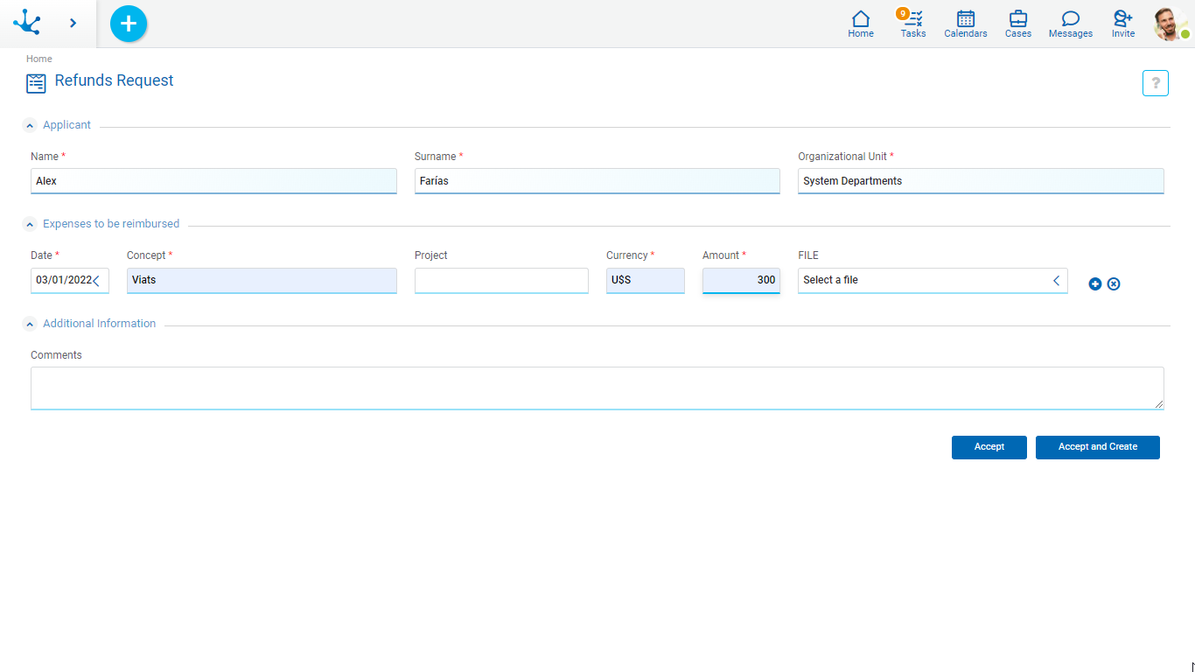Open the Calendars icon
The width and height of the screenshot is (1195, 672).
coord(965,24)
